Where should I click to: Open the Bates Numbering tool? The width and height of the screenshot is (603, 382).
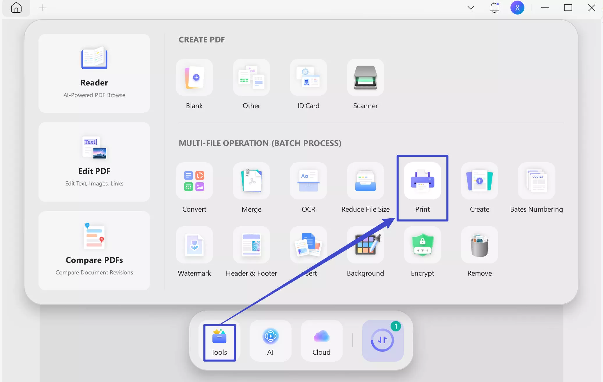click(536, 181)
